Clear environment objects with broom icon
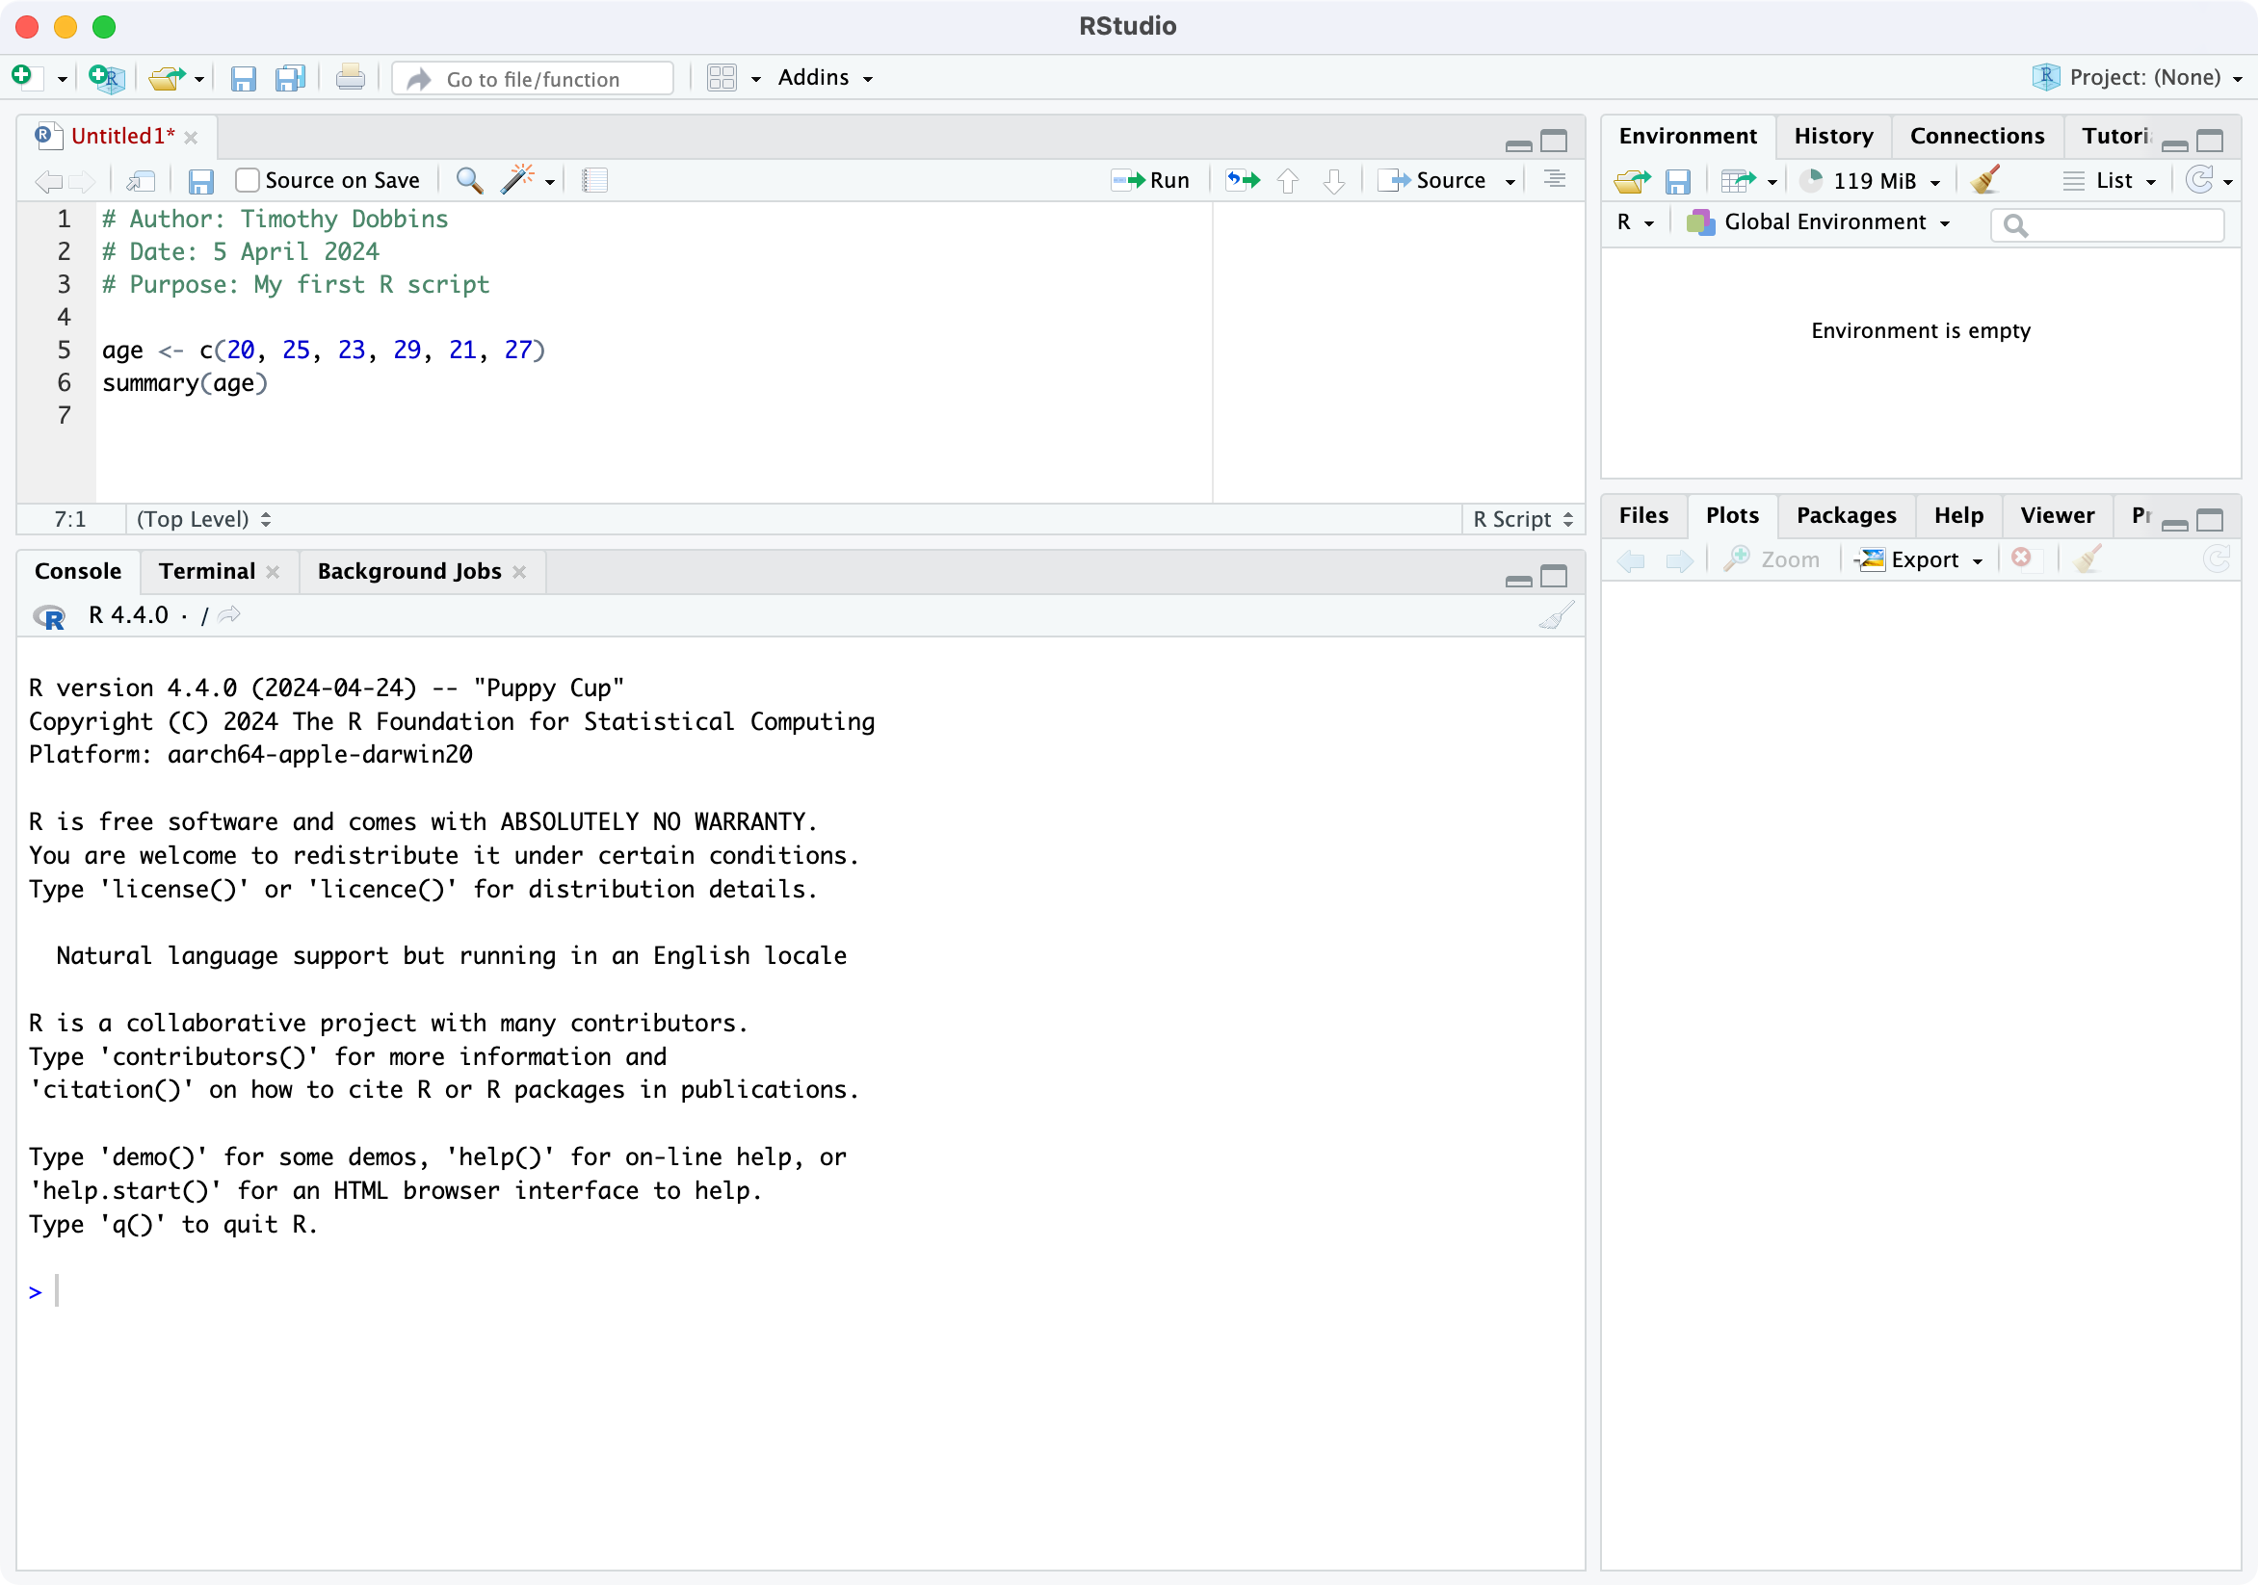This screenshot has height=1585, width=2258. (1984, 180)
